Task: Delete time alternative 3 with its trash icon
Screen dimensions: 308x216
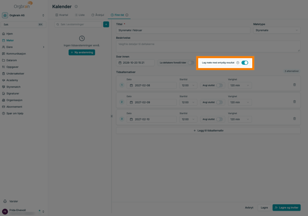Action: tap(294, 119)
